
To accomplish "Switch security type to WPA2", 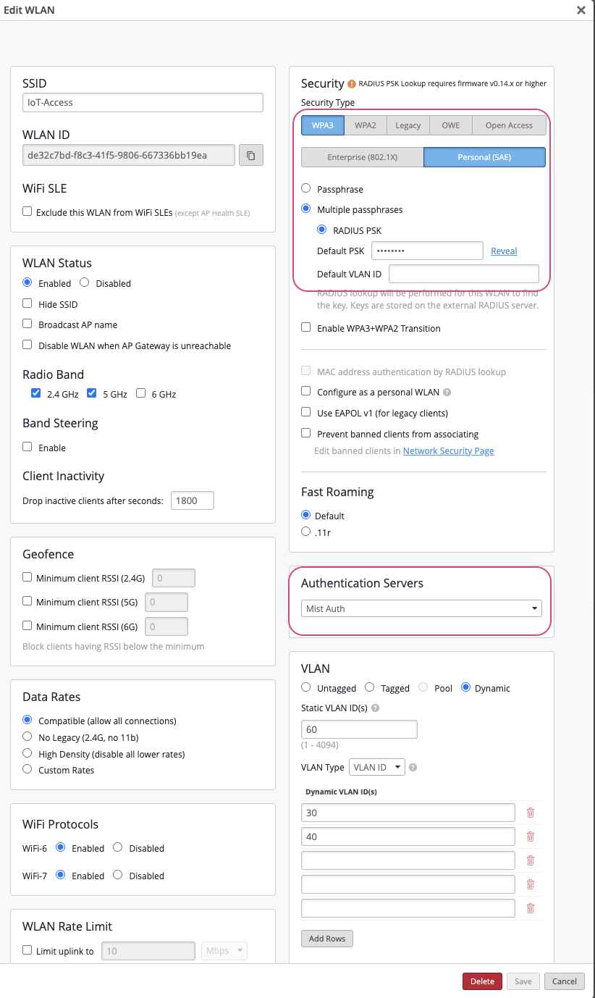I will click(x=365, y=125).
